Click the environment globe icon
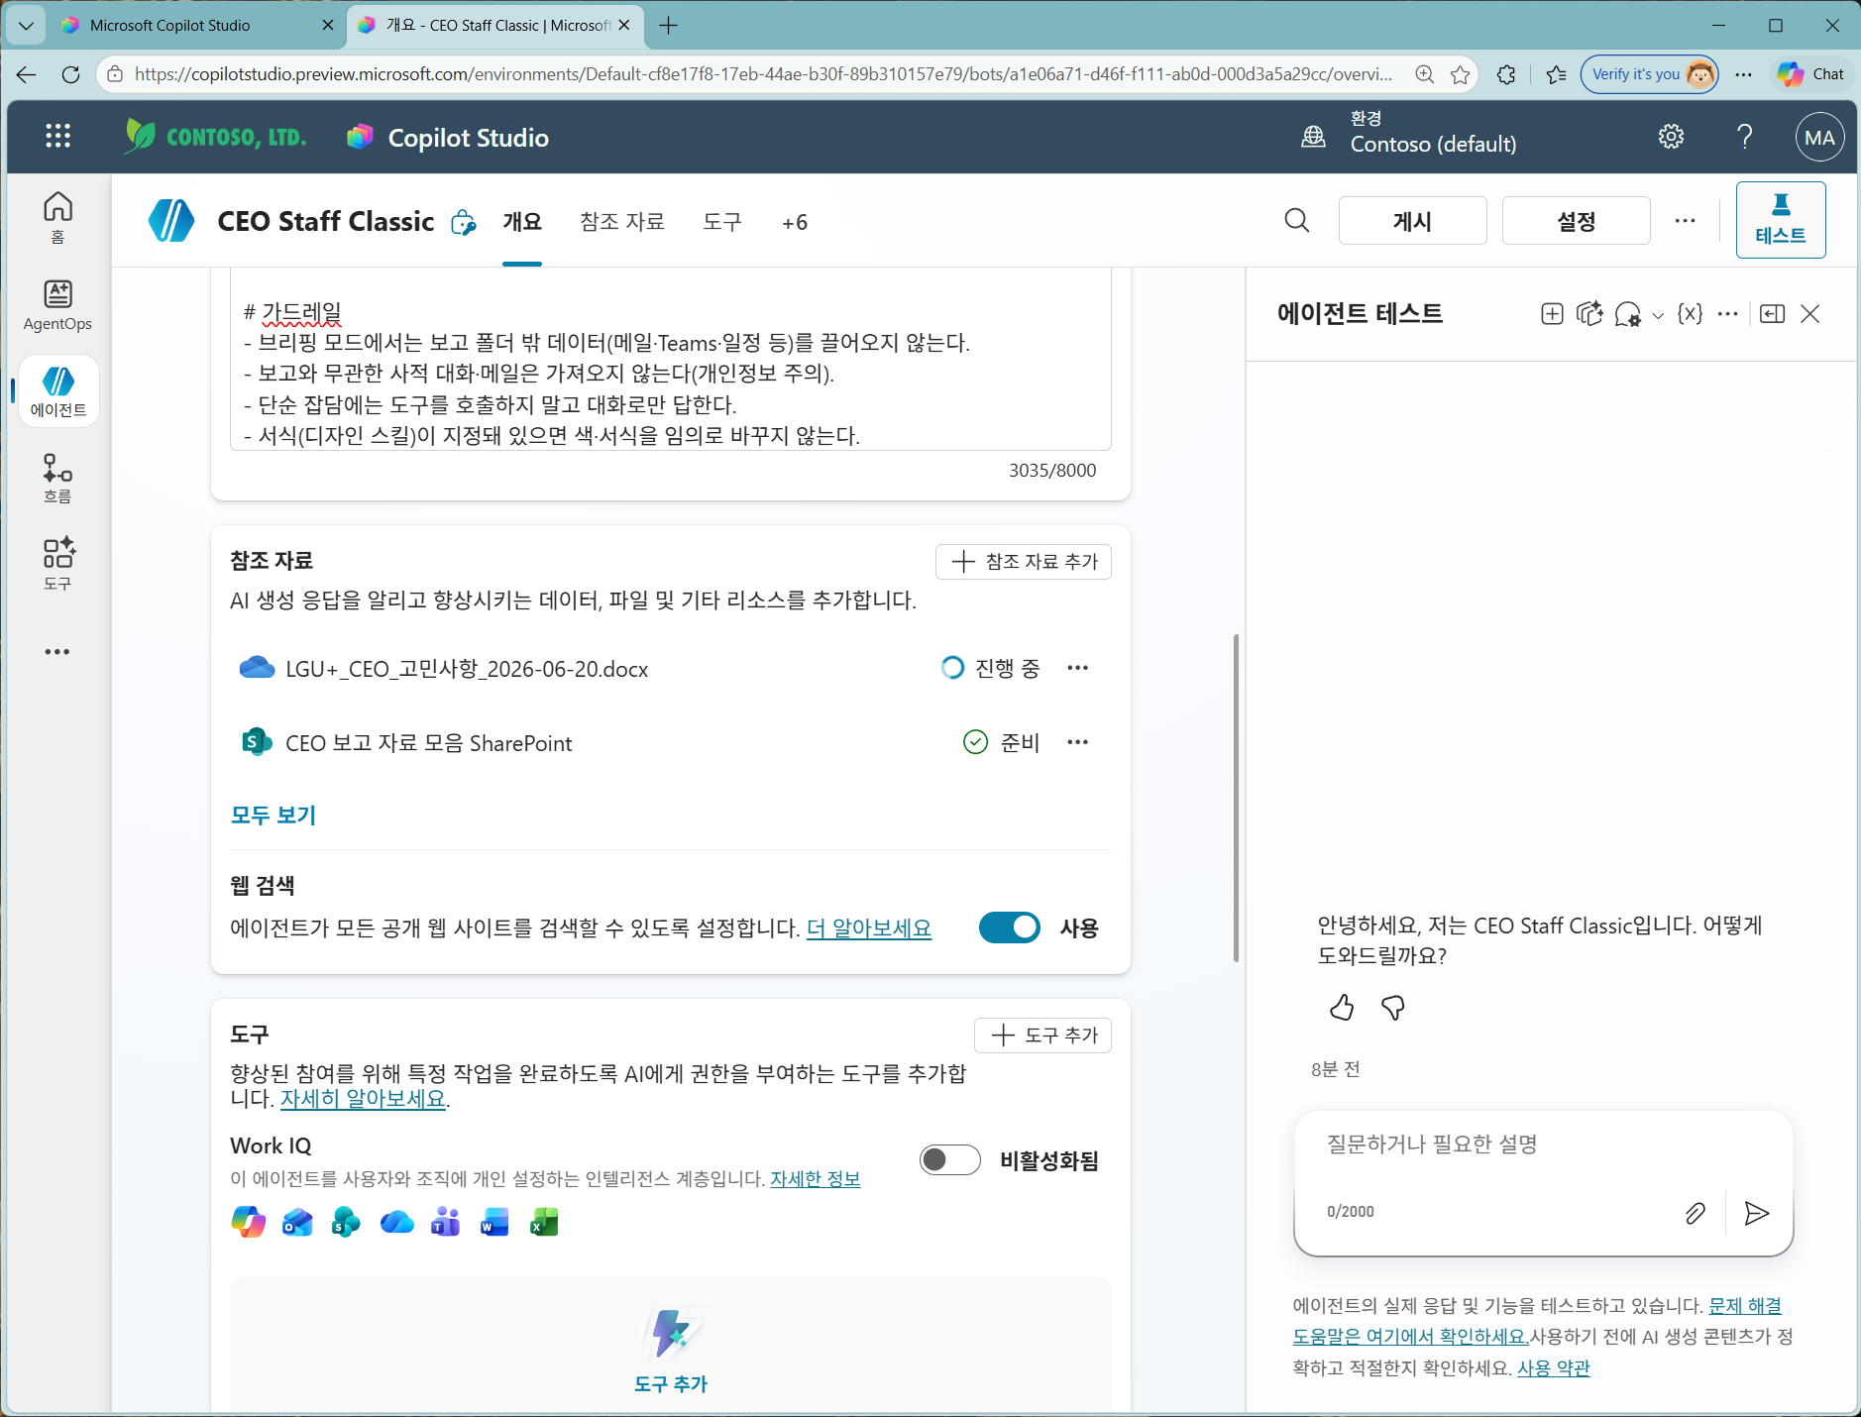The width and height of the screenshot is (1861, 1417). 1313,137
